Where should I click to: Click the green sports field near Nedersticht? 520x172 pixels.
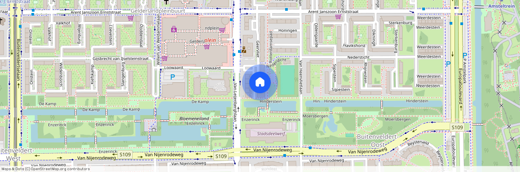click(287, 80)
